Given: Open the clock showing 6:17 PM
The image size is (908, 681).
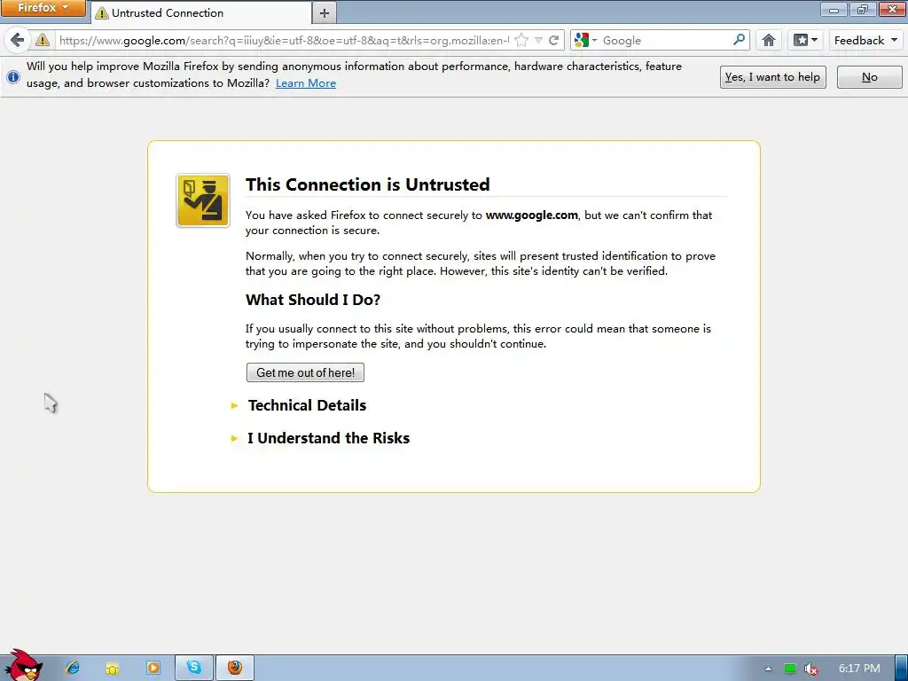Looking at the screenshot, I should pyautogui.click(x=859, y=669).
